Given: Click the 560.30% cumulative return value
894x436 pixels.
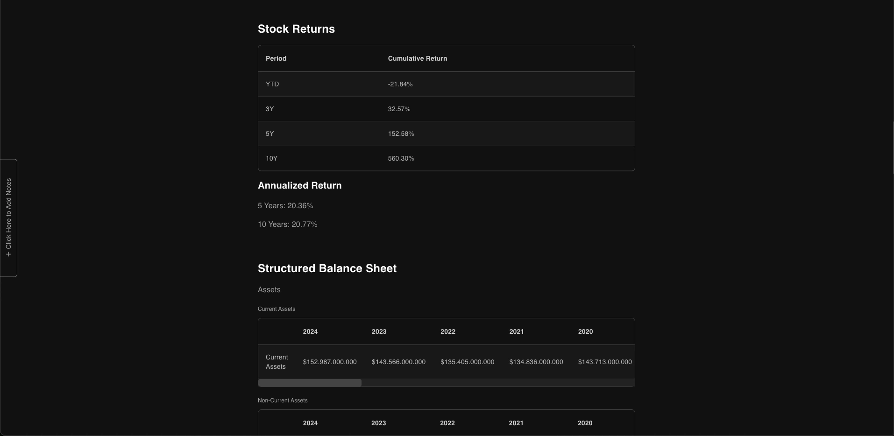Looking at the screenshot, I should [x=401, y=158].
